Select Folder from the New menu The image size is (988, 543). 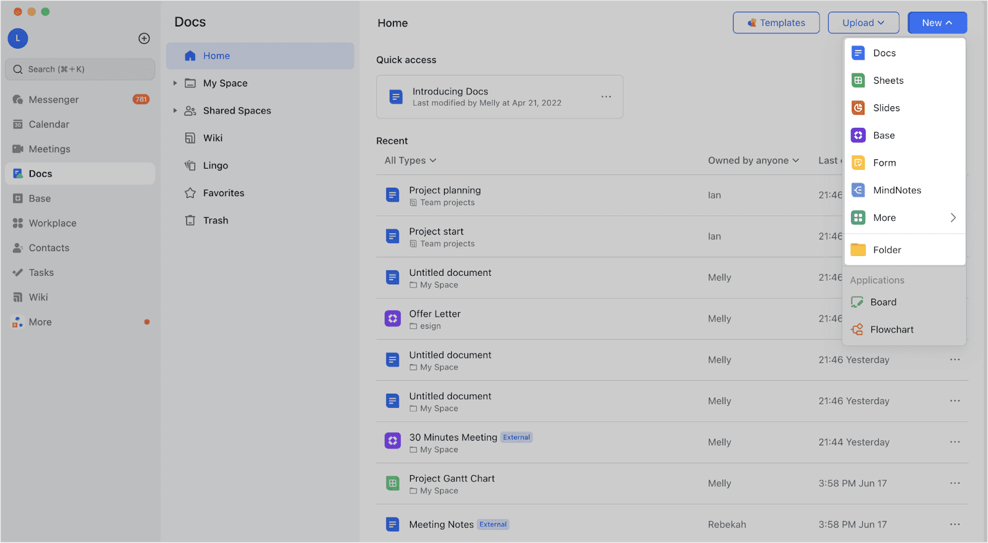point(887,250)
